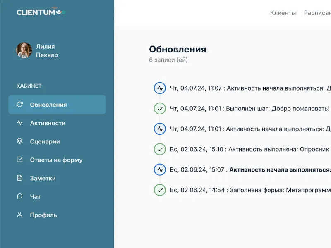Click the blue activity icon at 11:07 entry
Viewport: 331px width, 248px height.
coord(160,88)
